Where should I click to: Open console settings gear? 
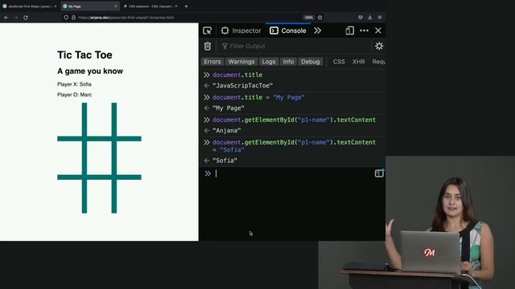click(379, 47)
